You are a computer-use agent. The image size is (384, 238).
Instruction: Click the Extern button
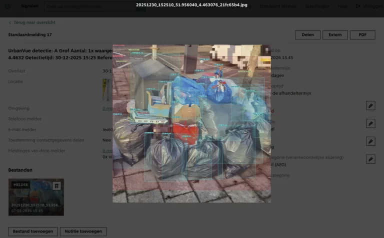tap(335, 35)
